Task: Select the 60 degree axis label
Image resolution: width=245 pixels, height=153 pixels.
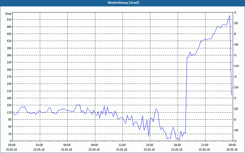Action: pyautogui.click(x=10, y=127)
